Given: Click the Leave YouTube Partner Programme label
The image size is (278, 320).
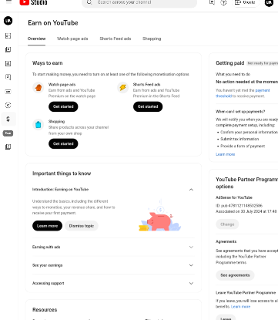Looking at the screenshot, I should tap(246, 293).
